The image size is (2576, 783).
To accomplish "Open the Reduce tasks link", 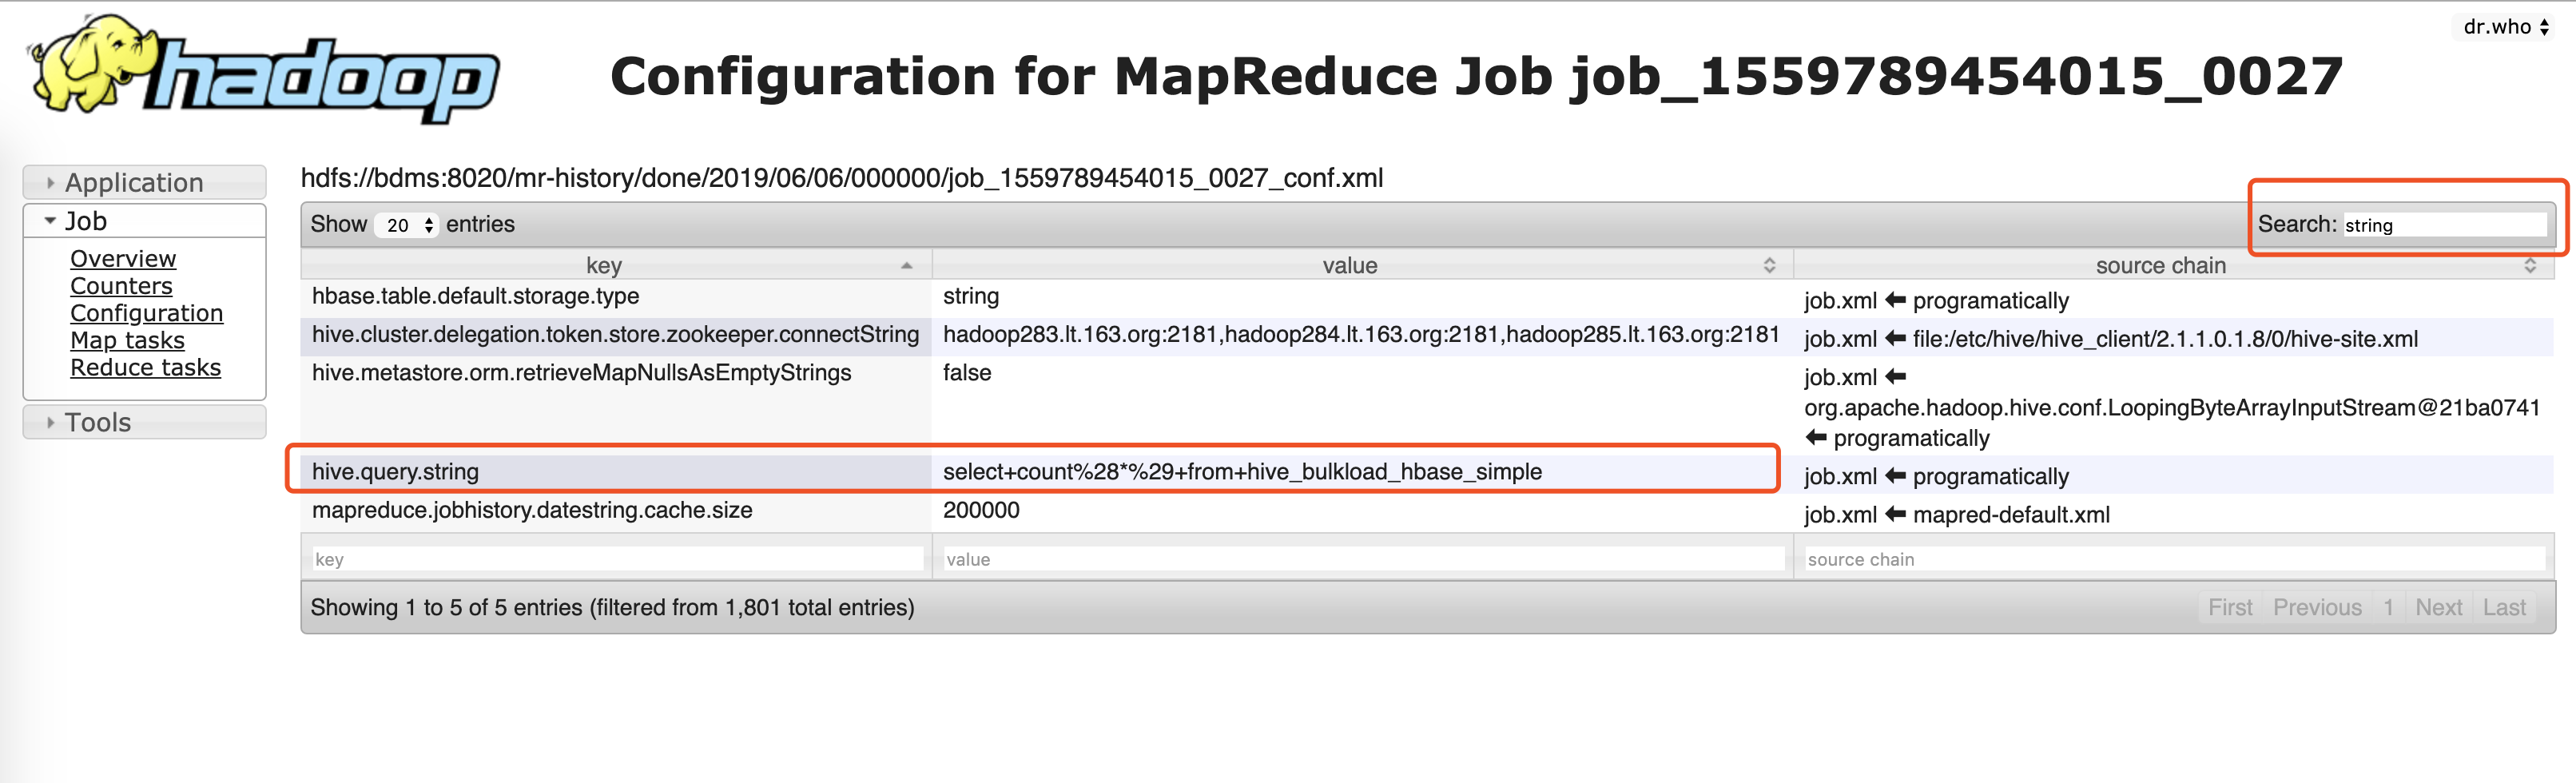I will click(145, 368).
